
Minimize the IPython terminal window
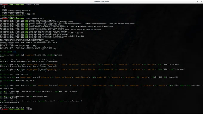(194, 2)
